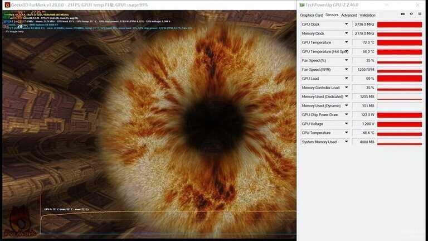Click the FurMark app icon in title bar
Viewport: 428px width, 241px height.
click(x=7, y=5)
